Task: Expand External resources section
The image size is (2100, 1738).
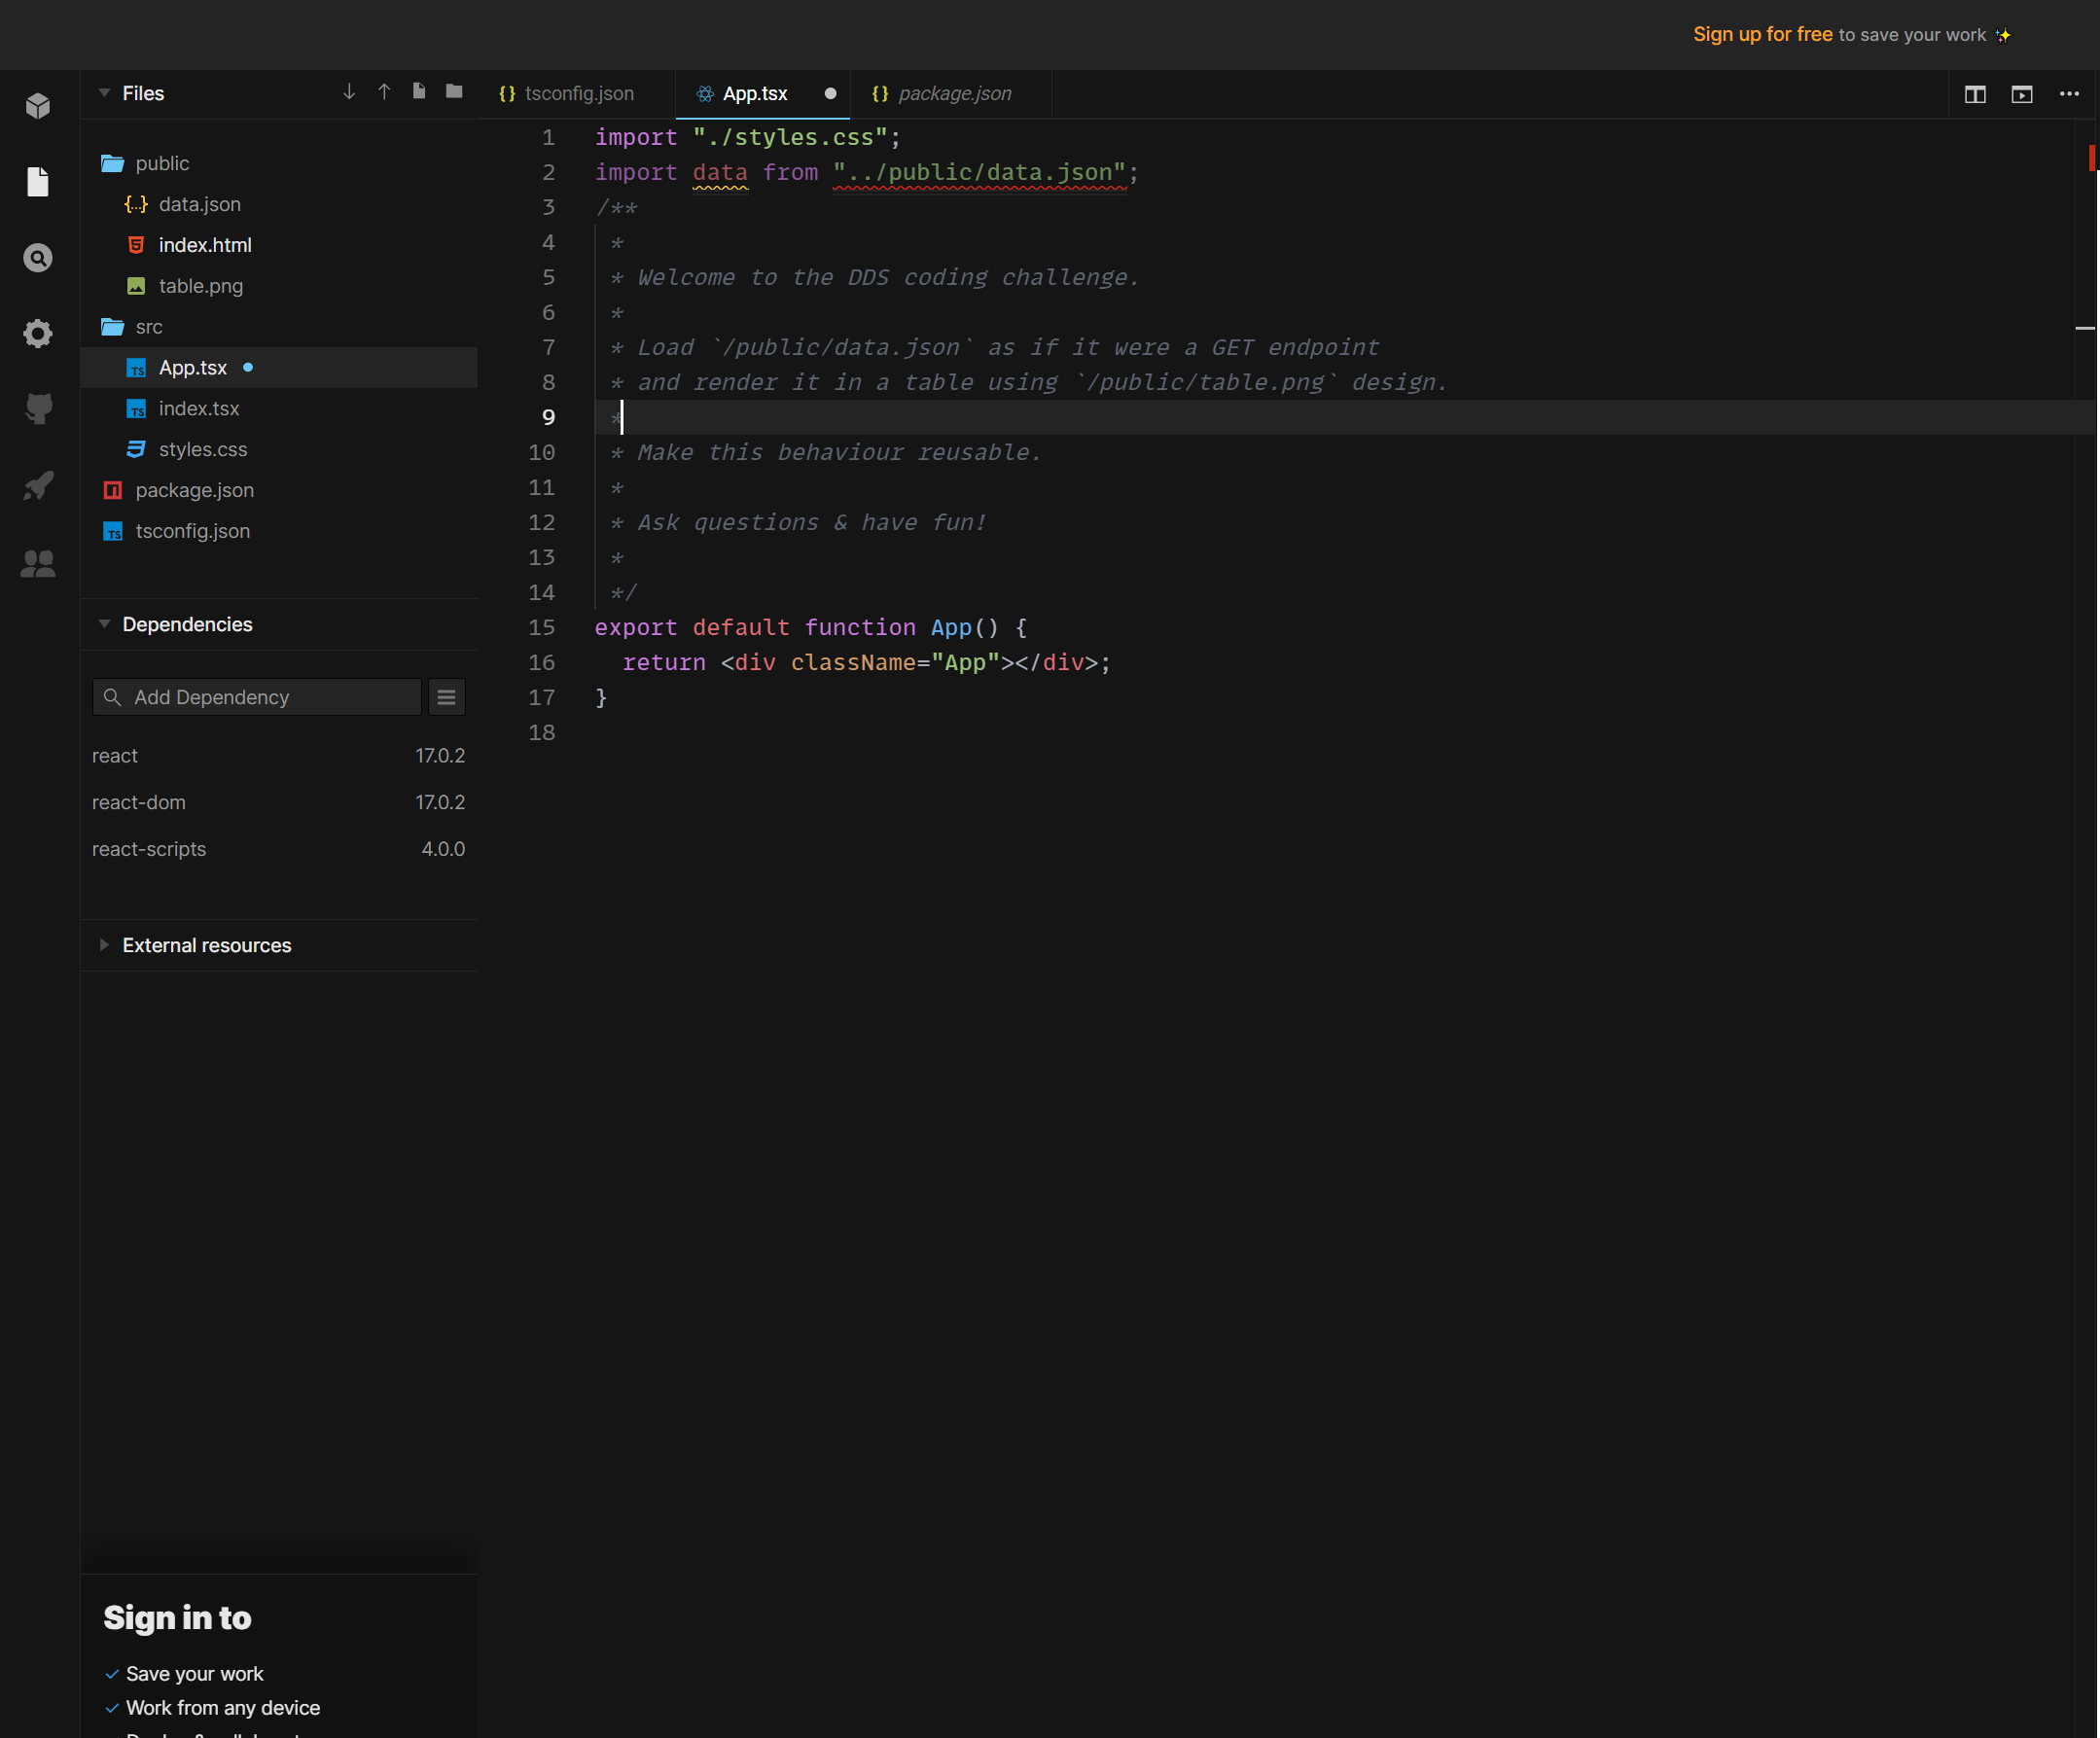Action: coord(104,945)
